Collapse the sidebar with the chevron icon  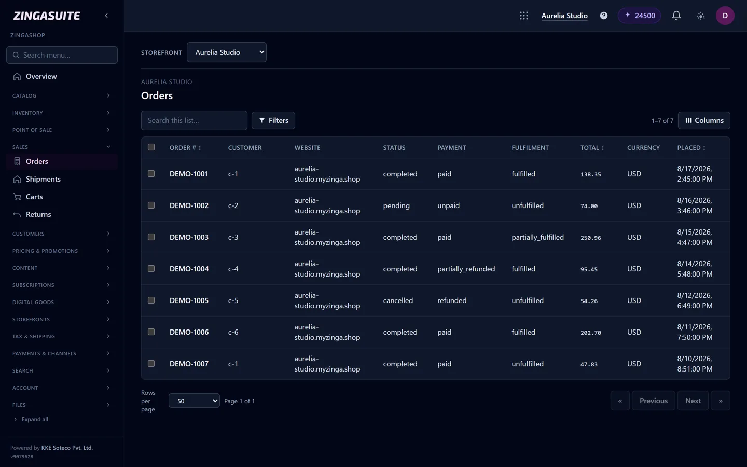[x=106, y=16]
